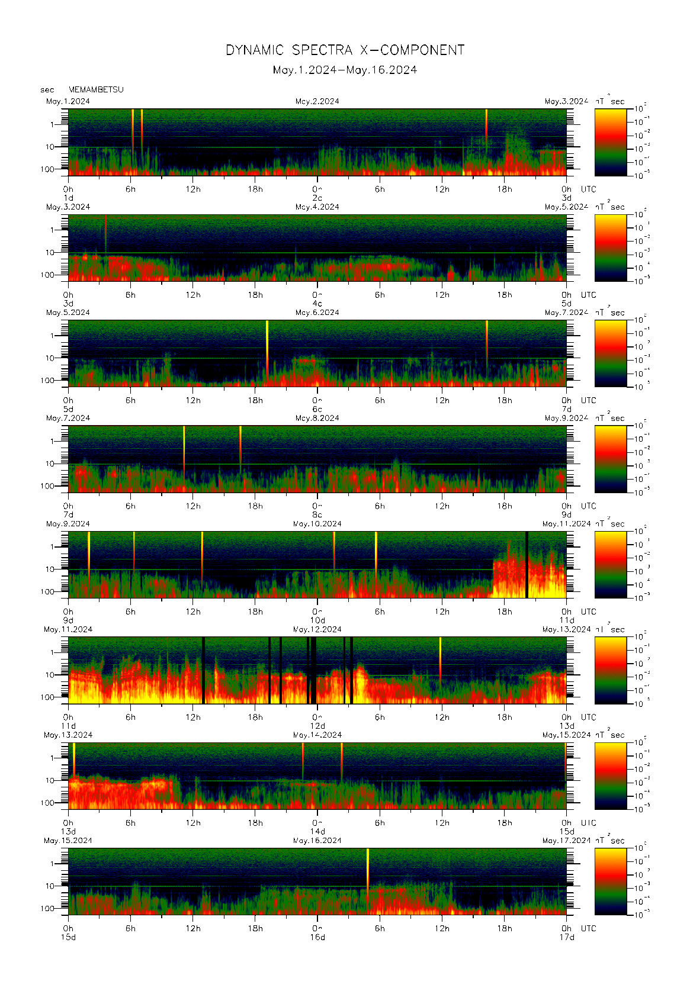Image resolution: width=690 pixels, height=994 pixels.
Task: Select the black gap in the fifth spectrogram
Action: [527, 564]
